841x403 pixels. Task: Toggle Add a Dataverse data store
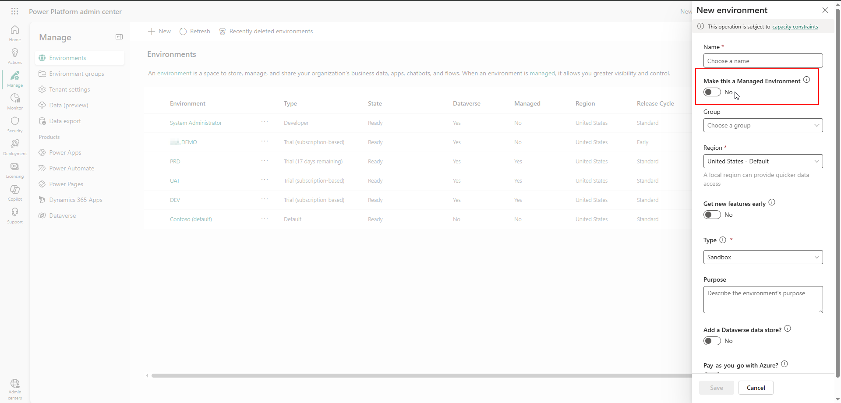tap(712, 341)
